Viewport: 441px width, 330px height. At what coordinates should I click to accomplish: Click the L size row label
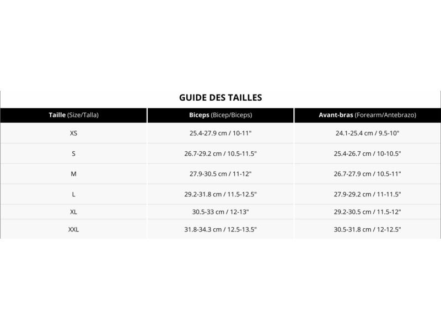click(74, 194)
